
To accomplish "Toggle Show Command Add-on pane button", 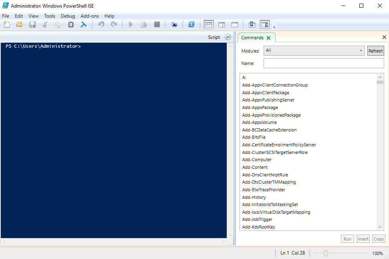I will click(x=264, y=24).
